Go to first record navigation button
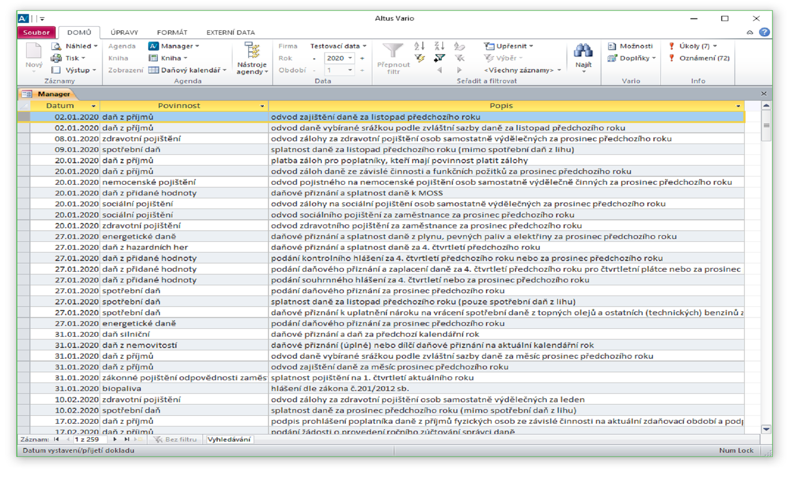 57,439
